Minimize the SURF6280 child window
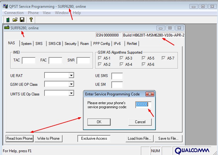The image size is (218, 155). [x=160, y=28]
